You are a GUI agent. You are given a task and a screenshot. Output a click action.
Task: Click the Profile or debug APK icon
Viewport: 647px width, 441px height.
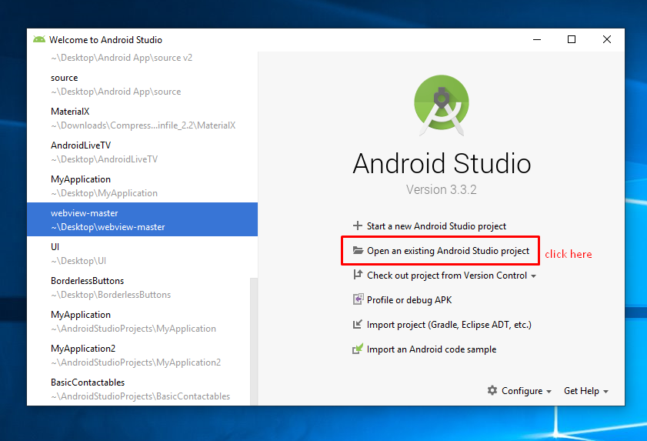359,299
